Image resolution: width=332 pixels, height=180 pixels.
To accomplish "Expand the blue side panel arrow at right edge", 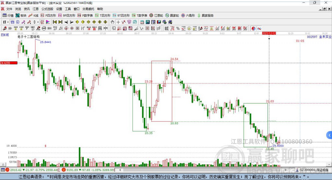I will pyautogui.click(x=329, y=135).
